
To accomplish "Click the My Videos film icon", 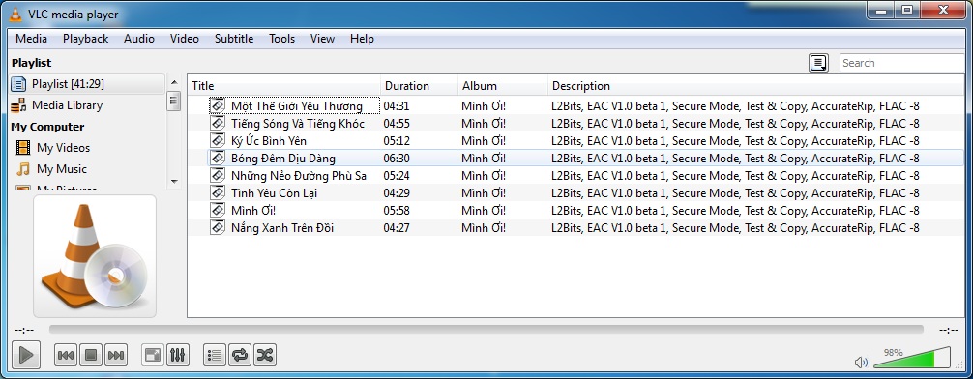I will coord(23,148).
